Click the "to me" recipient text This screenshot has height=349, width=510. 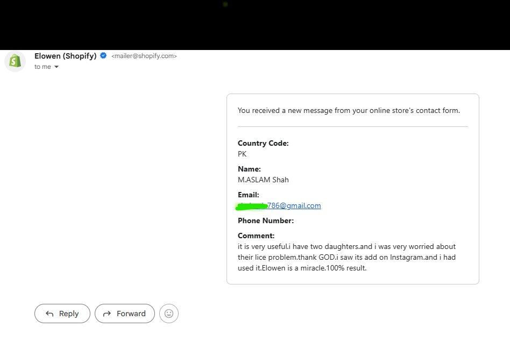(x=42, y=67)
